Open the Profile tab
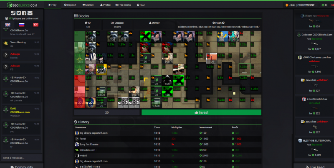 click(x=105, y=5)
